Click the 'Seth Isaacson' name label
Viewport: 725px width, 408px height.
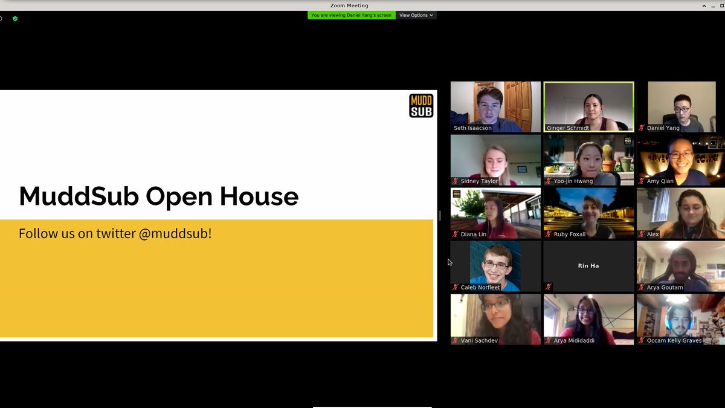[472, 128]
